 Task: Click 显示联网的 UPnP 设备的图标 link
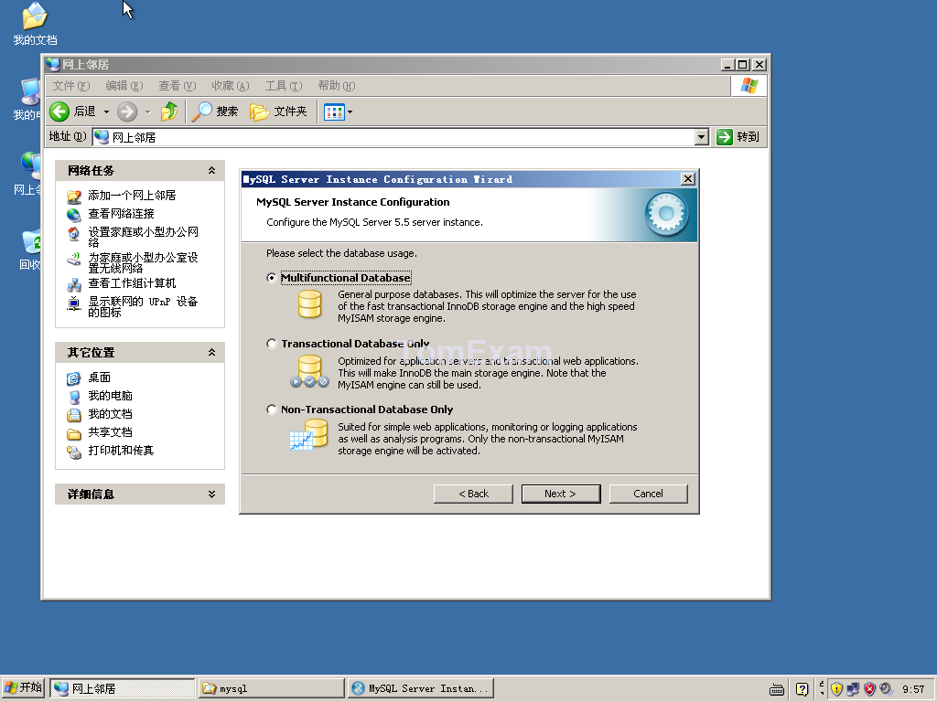point(143,307)
